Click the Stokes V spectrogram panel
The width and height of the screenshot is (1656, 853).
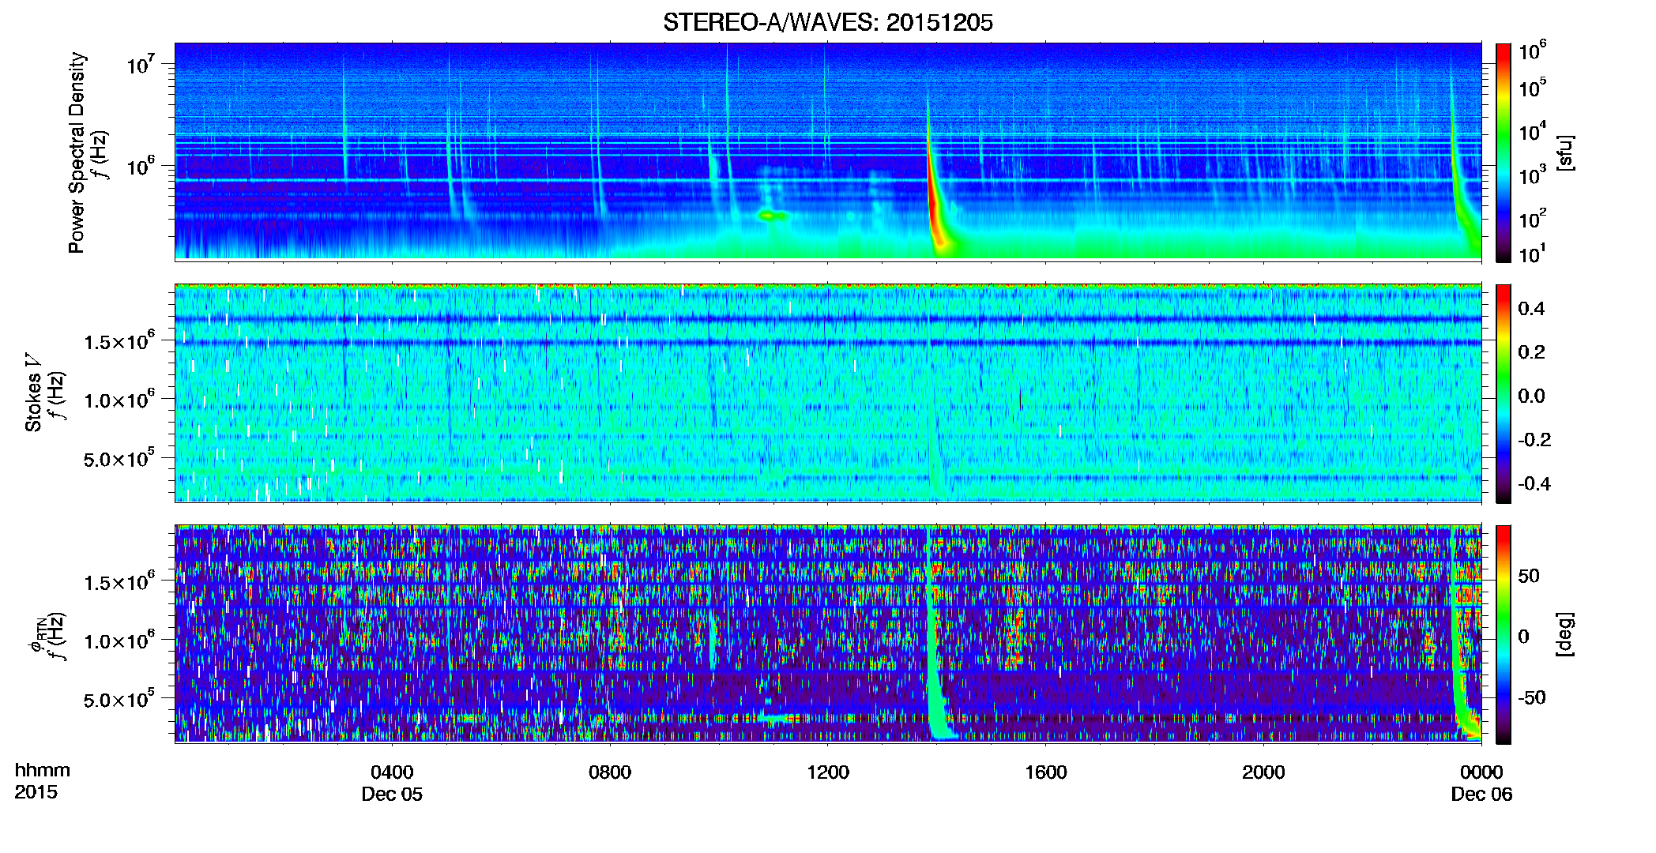pyautogui.click(x=828, y=393)
